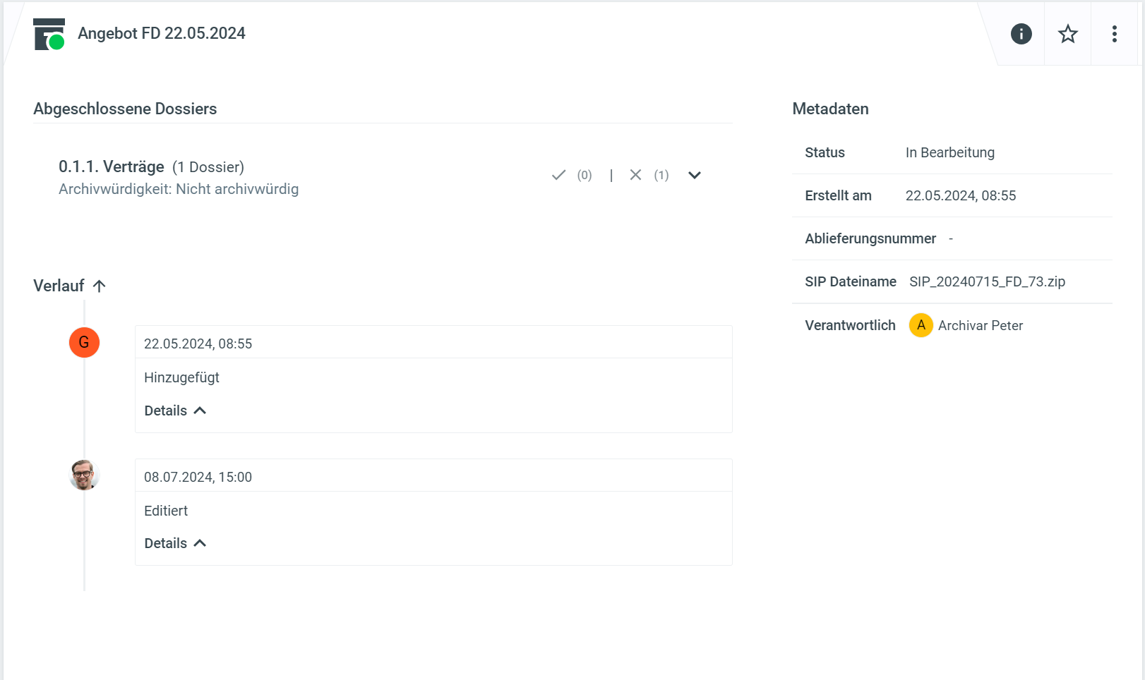Click the user photo avatar in timeline
Viewport: 1145px width, 680px height.
coord(84,475)
